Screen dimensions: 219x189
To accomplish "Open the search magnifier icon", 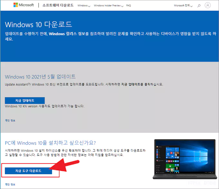I will [x=199, y=5].
